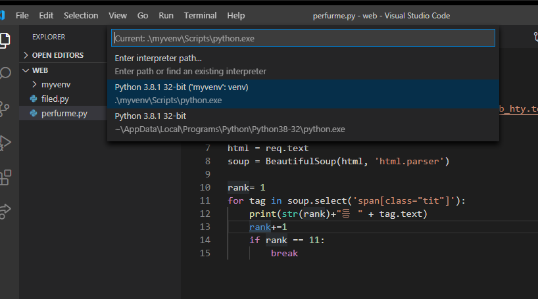Click the 'for' keyword on line 11
The width and height of the screenshot is (538, 299).
click(235, 200)
